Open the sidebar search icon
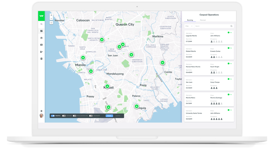This screenshot has width=276, height=156. [x=41, y=24]
